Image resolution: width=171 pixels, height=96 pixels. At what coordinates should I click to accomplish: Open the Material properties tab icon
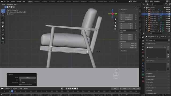coord(143,78)
